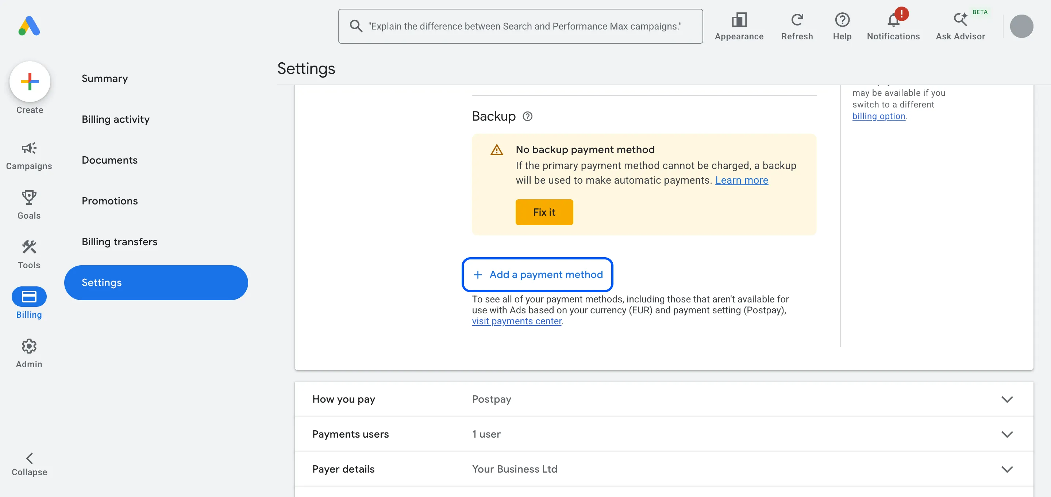Screen dimensions: 1051x497
Task: Click the 'Backup' section heading
Action: click(494, 117)
